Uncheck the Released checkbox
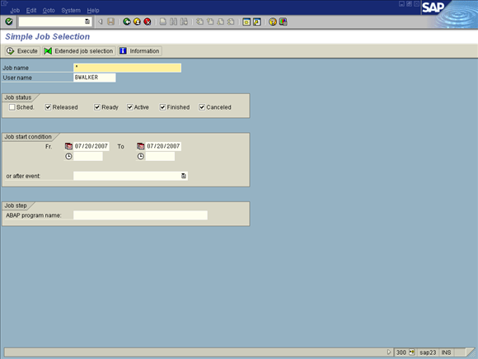478x359 pixels. (48, 107)
